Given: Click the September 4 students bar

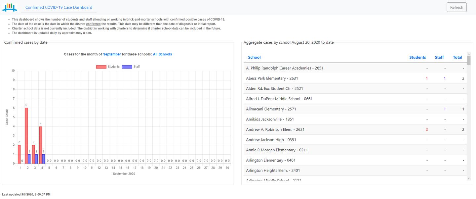Looking at the screenshot, I should [40, 145].
